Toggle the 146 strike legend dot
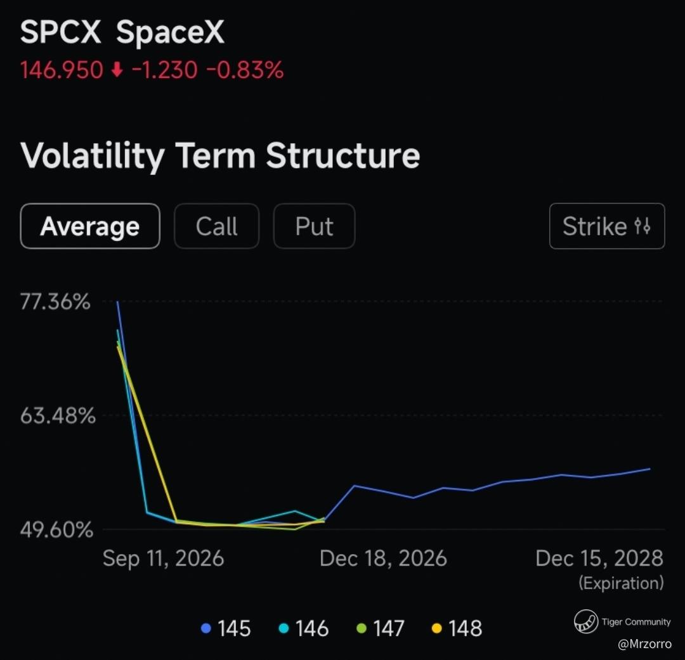The image size is (685, 660). (284, 628)
